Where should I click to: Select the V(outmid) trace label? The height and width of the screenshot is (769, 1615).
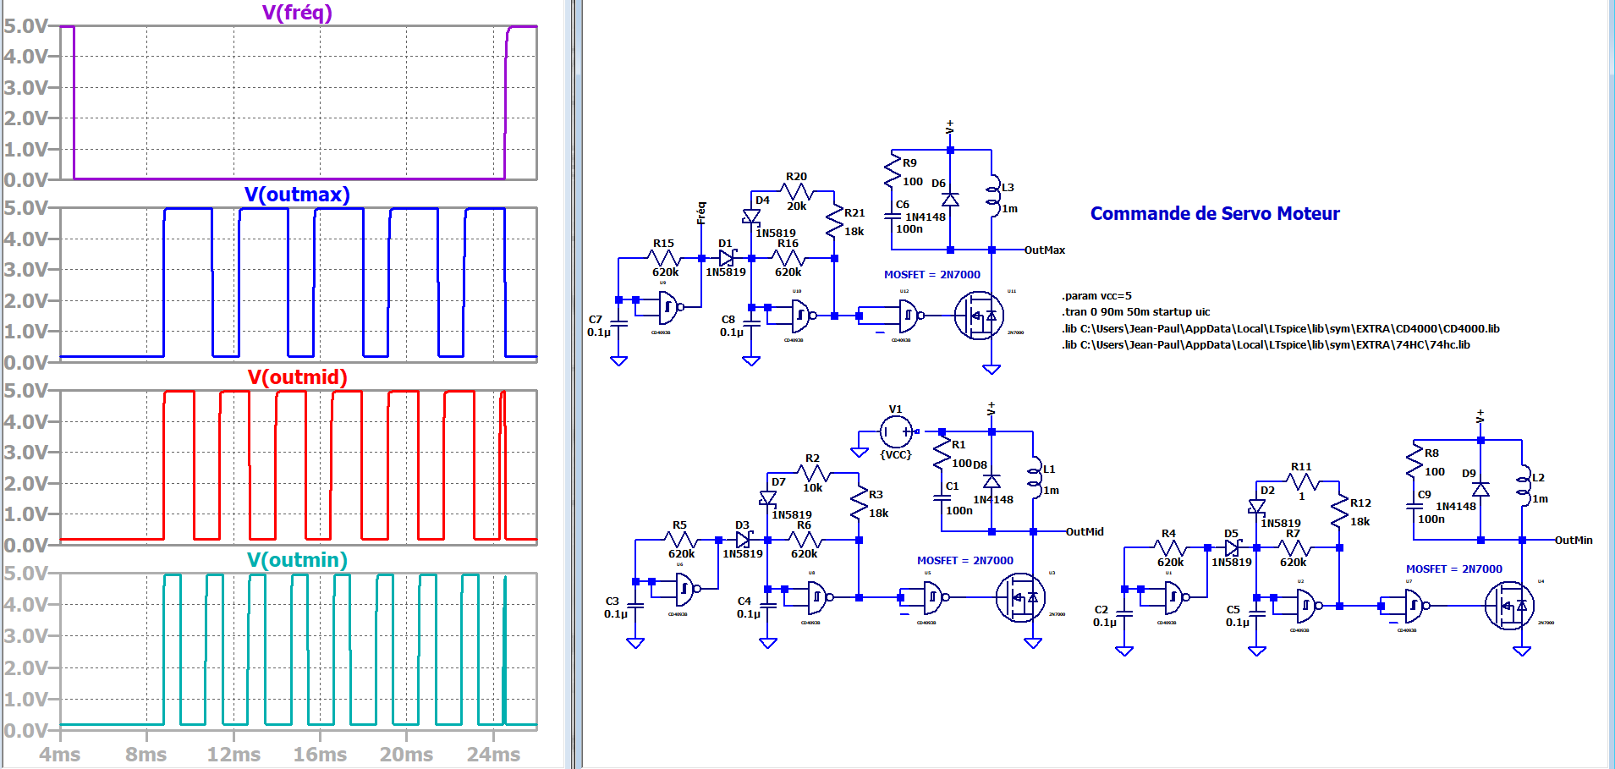coord(297,377)
